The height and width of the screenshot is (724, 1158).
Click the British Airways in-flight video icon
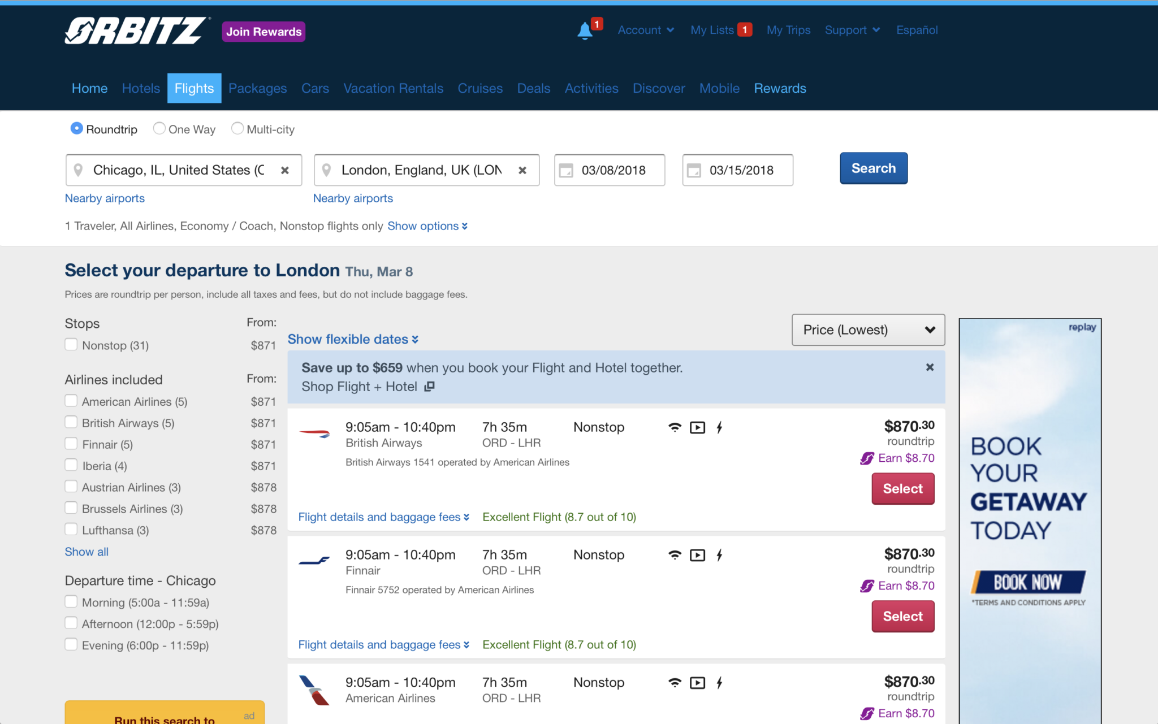click(x=698, y=428)
